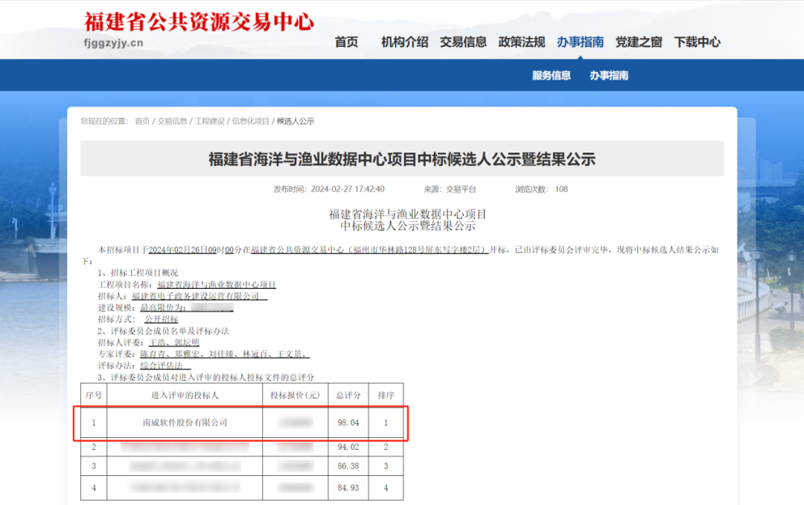This screenshot has height=505, width=804.
Task: Open the 工程建设 breadcrumb link
Action: click(x=209, y=121)
